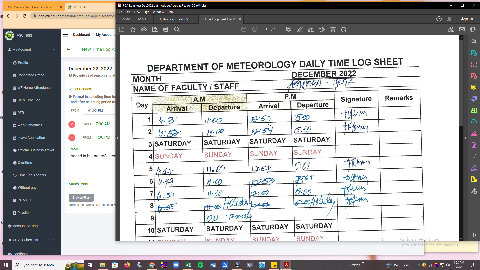The image size is (480, 270).
Task: Select the Highlight text pen tool
Action: click(x=300, y=29)
